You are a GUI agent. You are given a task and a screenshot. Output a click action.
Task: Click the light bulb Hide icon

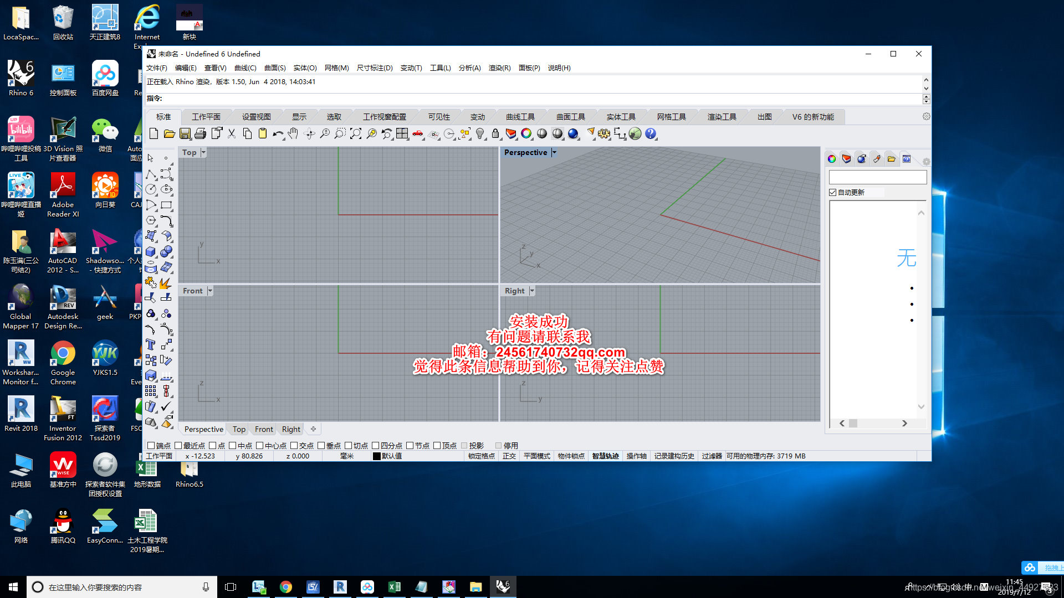[x=480, y=133]
